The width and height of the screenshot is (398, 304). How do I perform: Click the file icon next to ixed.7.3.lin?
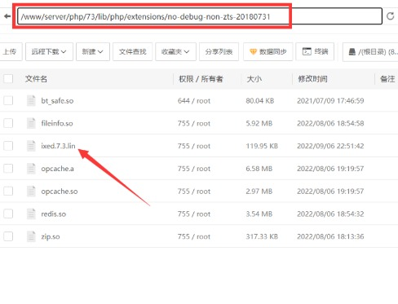coord(31,146)
